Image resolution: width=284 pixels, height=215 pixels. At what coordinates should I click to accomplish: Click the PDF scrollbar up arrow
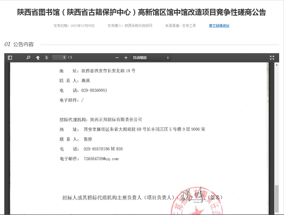pos(277,65)
